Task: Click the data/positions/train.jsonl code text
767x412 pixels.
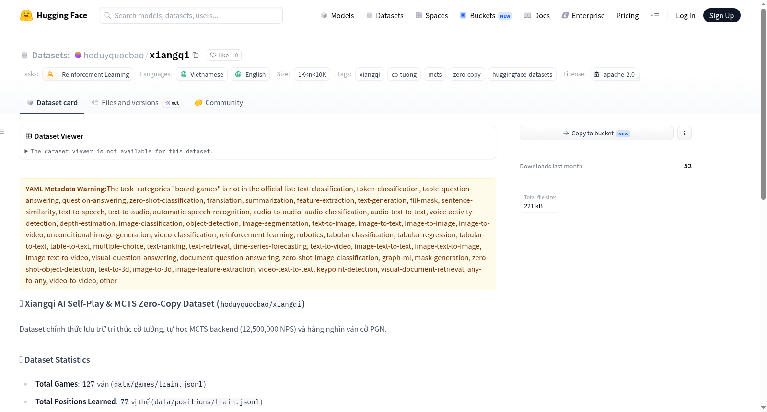Action: (207, 402)
